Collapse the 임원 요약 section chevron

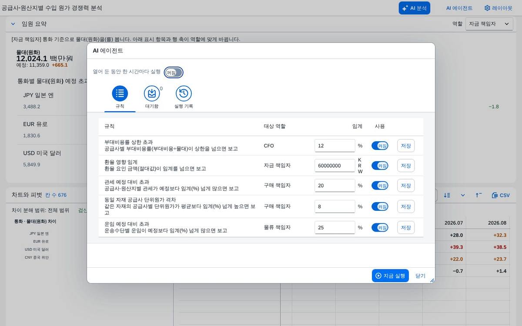tap(13, 24)
